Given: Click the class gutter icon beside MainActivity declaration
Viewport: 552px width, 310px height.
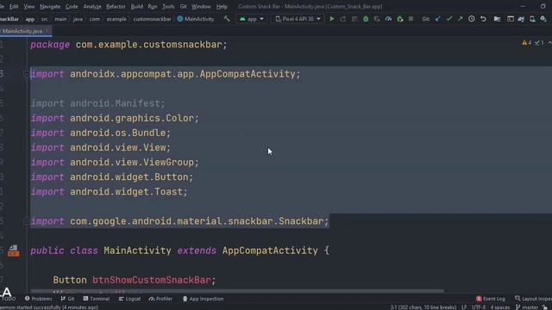Looking at the screenshot, I should [x=14, y=251].
